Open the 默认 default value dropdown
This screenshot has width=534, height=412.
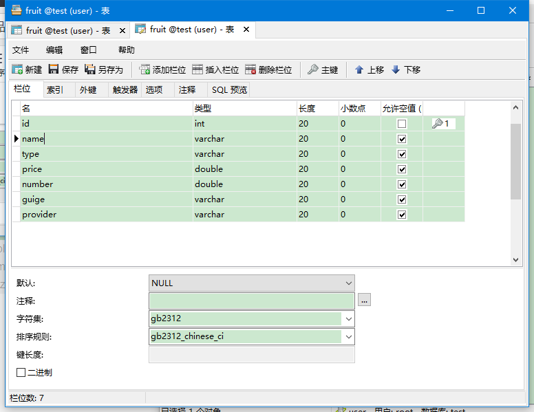tap(348, 283)
